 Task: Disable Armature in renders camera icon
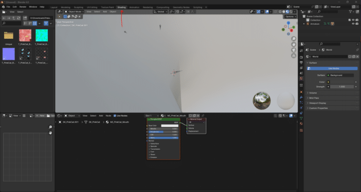[x=357, y=24]
